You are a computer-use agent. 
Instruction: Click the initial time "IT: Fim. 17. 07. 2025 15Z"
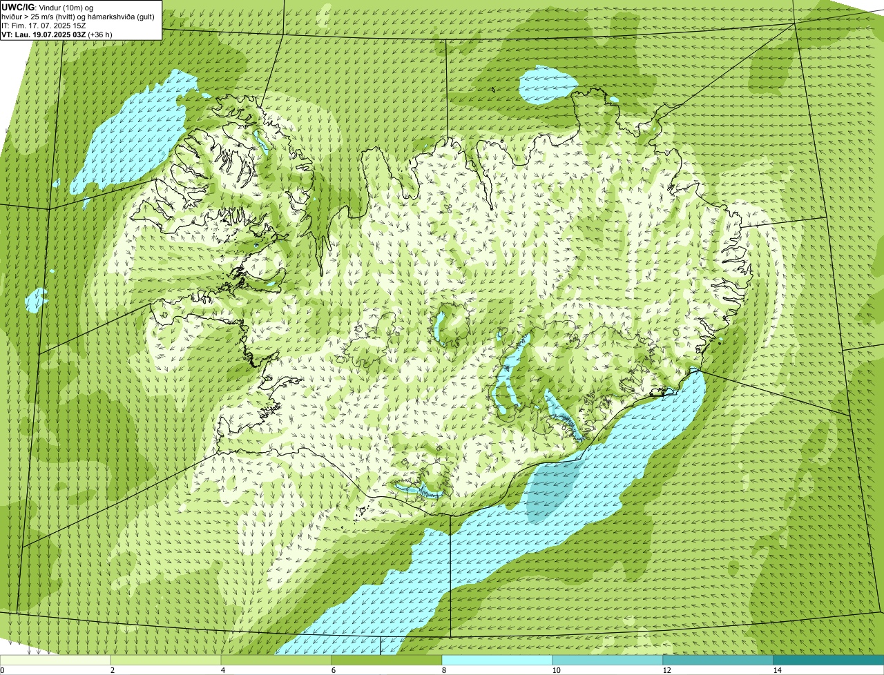44,25
